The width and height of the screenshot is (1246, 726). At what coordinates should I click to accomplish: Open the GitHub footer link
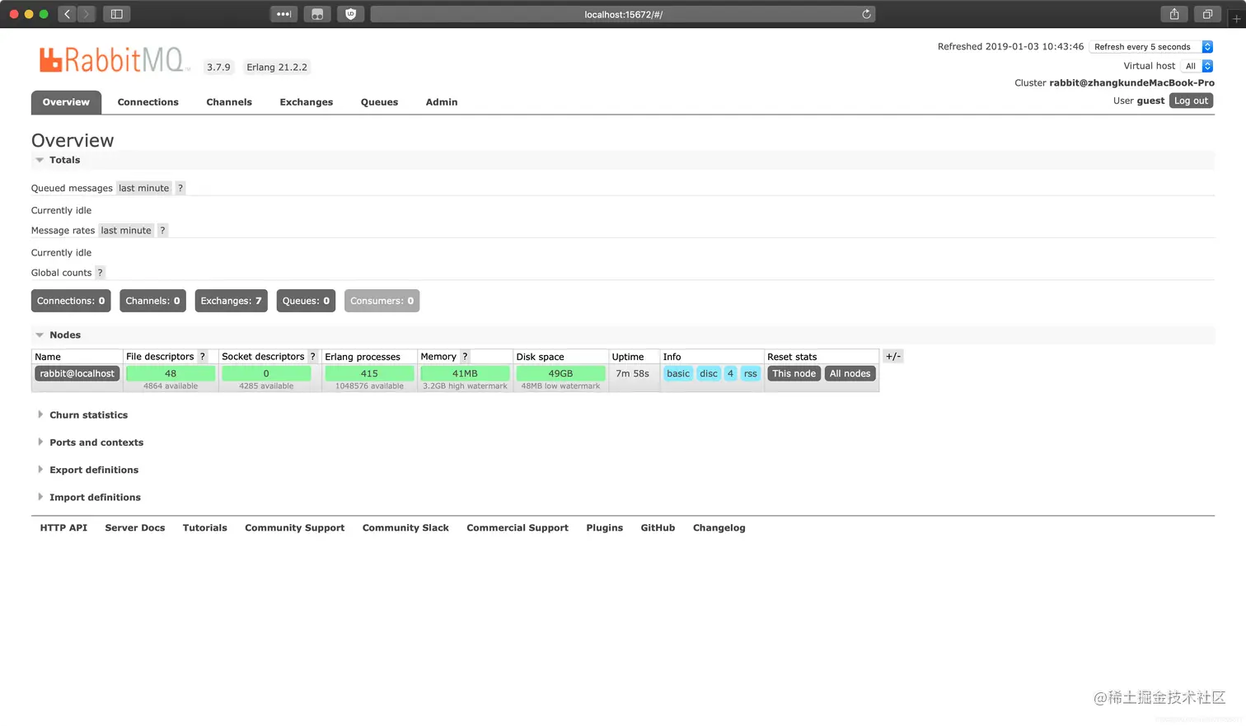pyautogui.click(x=658, y=528)
